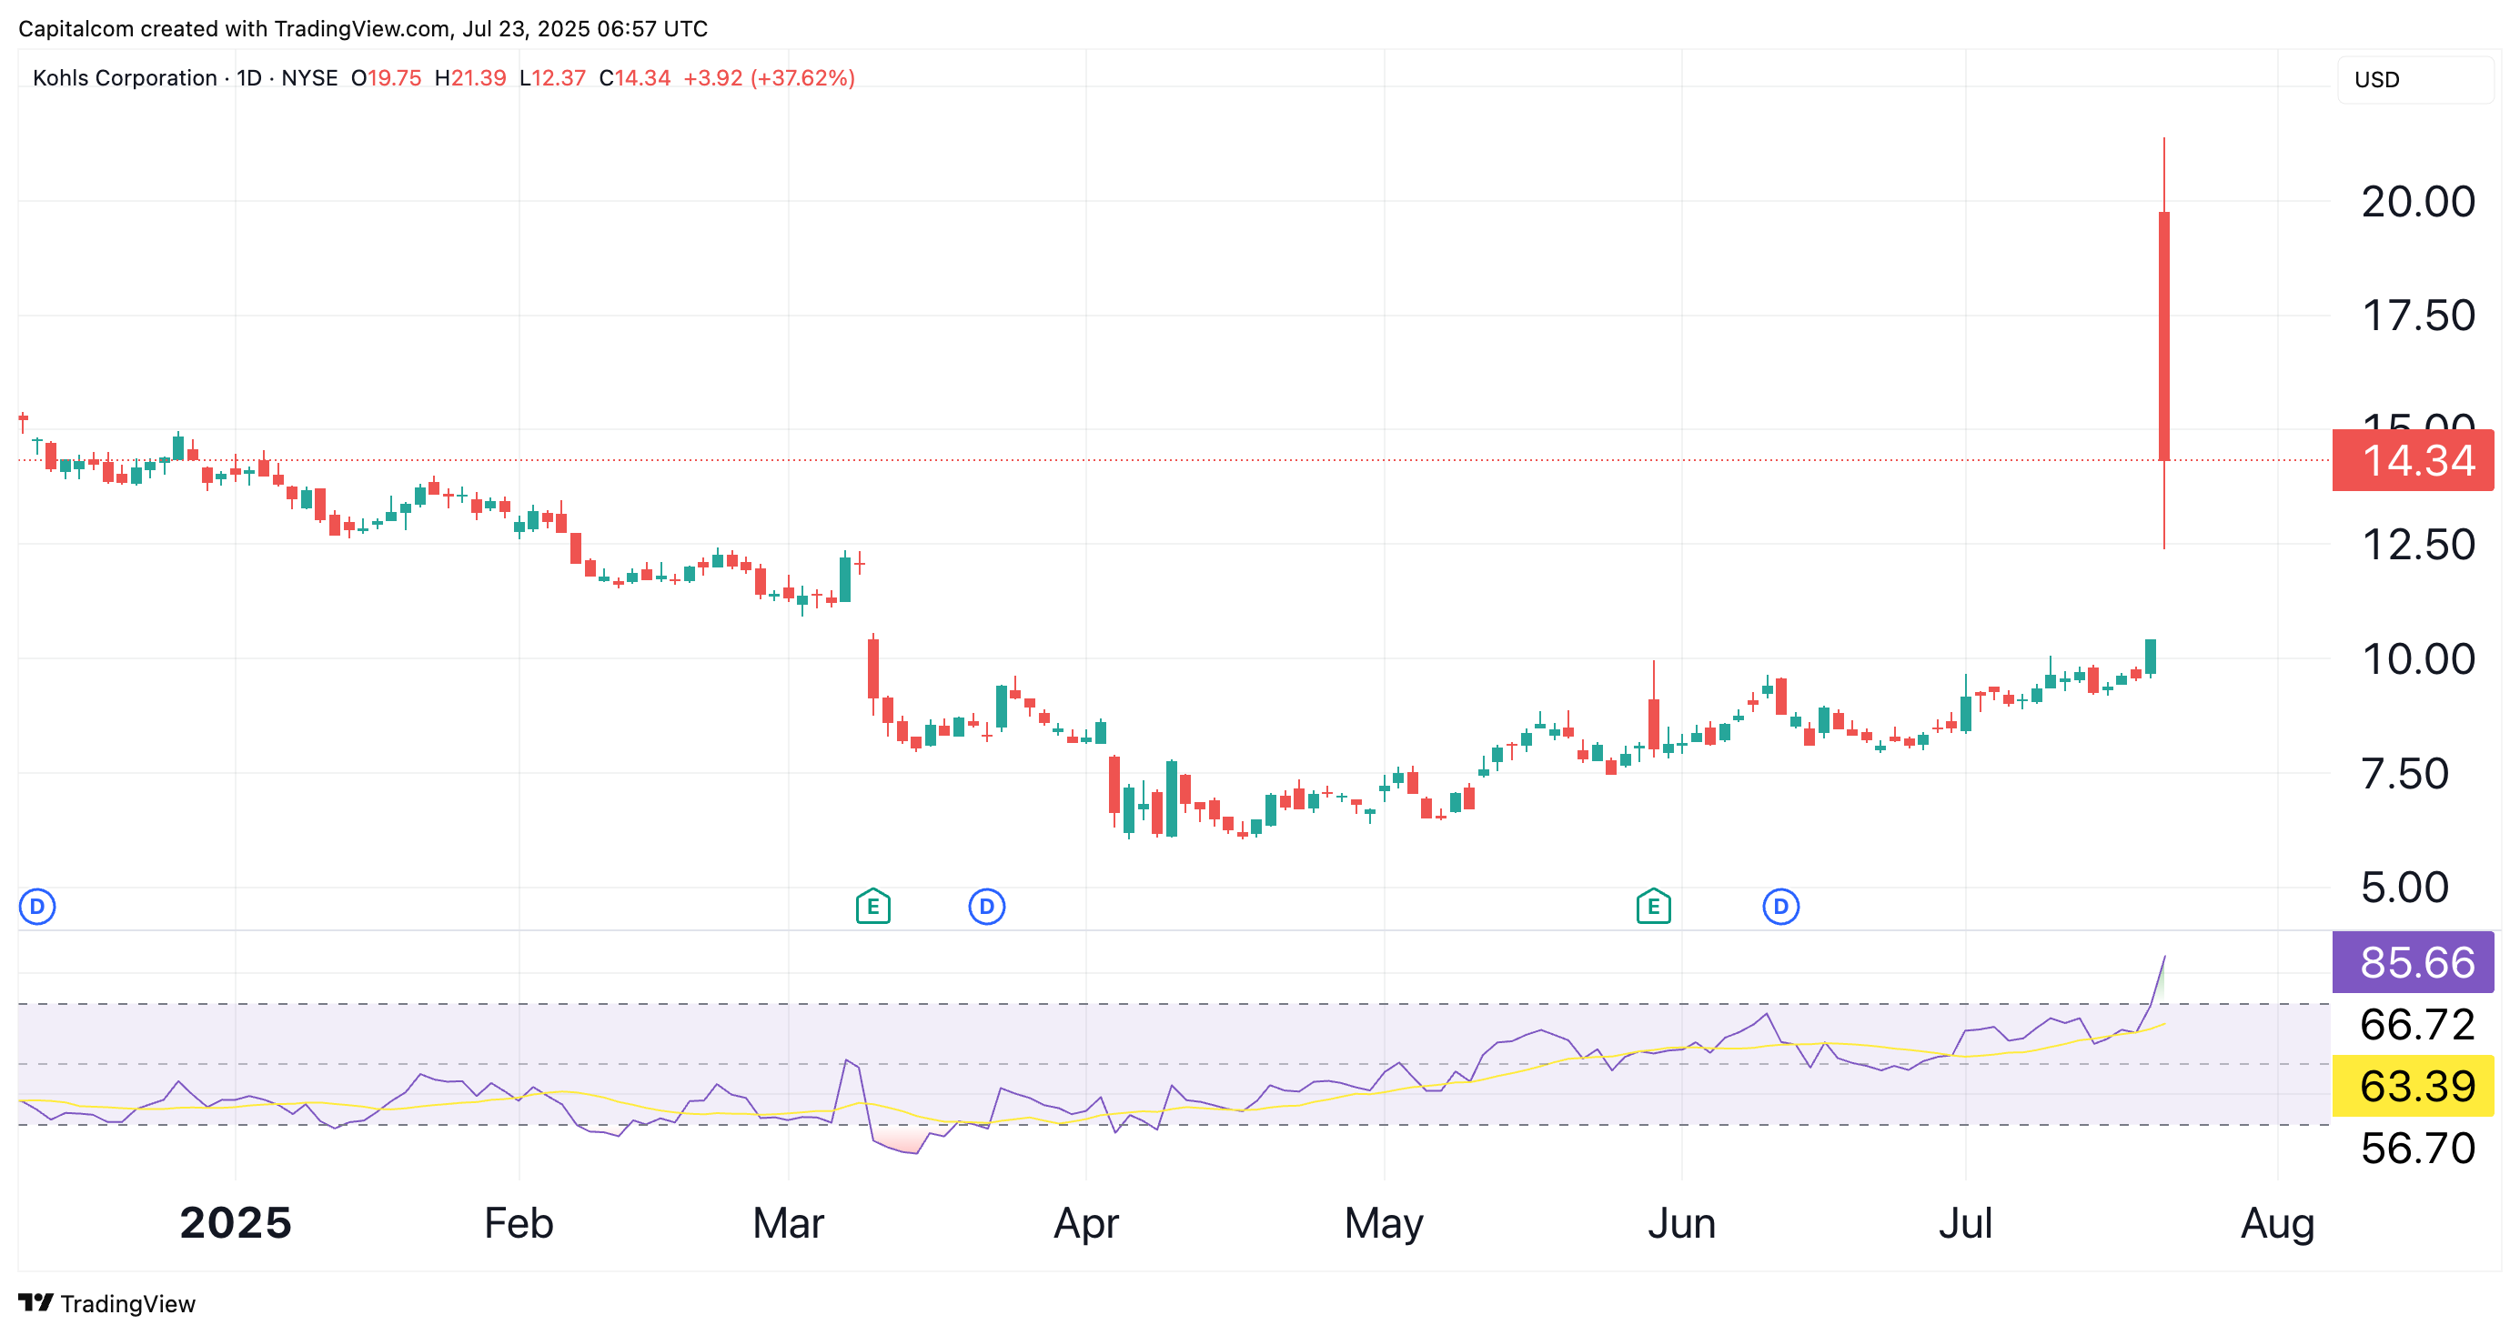Click the open value O19.75
The width and height of the screenshot is (2520, 1335).
click(387, 78)
